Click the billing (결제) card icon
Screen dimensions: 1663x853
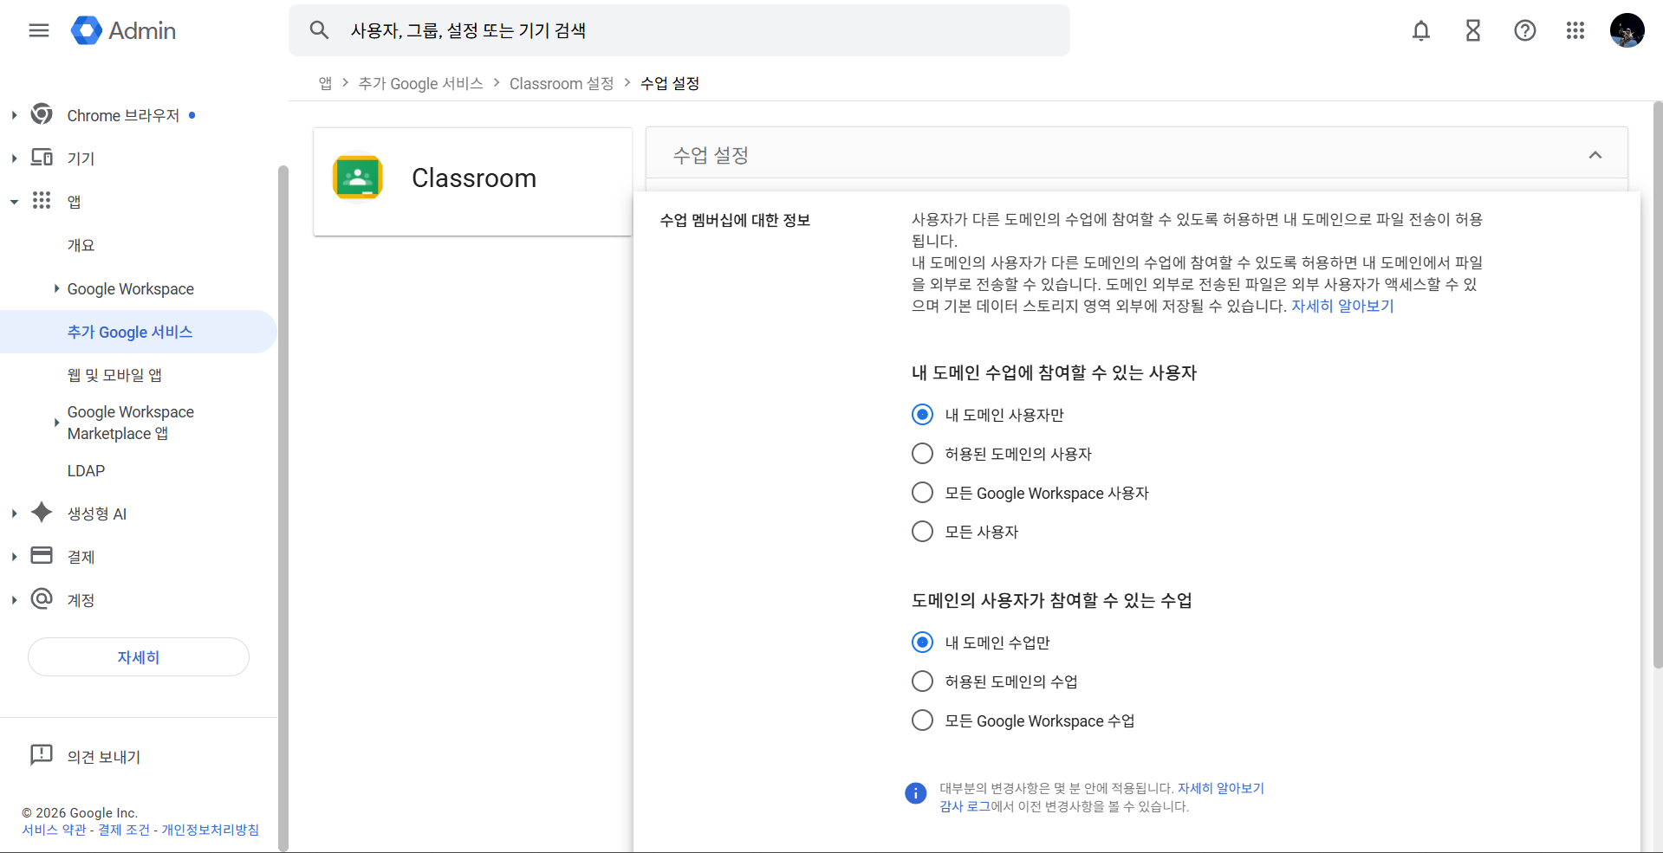42,555
